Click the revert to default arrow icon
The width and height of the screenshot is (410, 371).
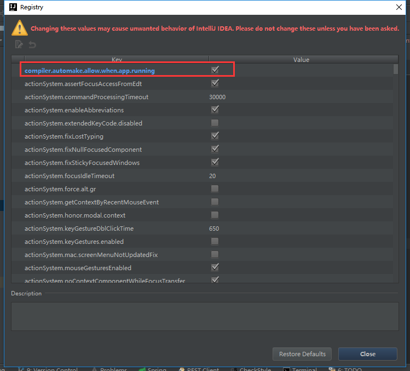[32, 44]
